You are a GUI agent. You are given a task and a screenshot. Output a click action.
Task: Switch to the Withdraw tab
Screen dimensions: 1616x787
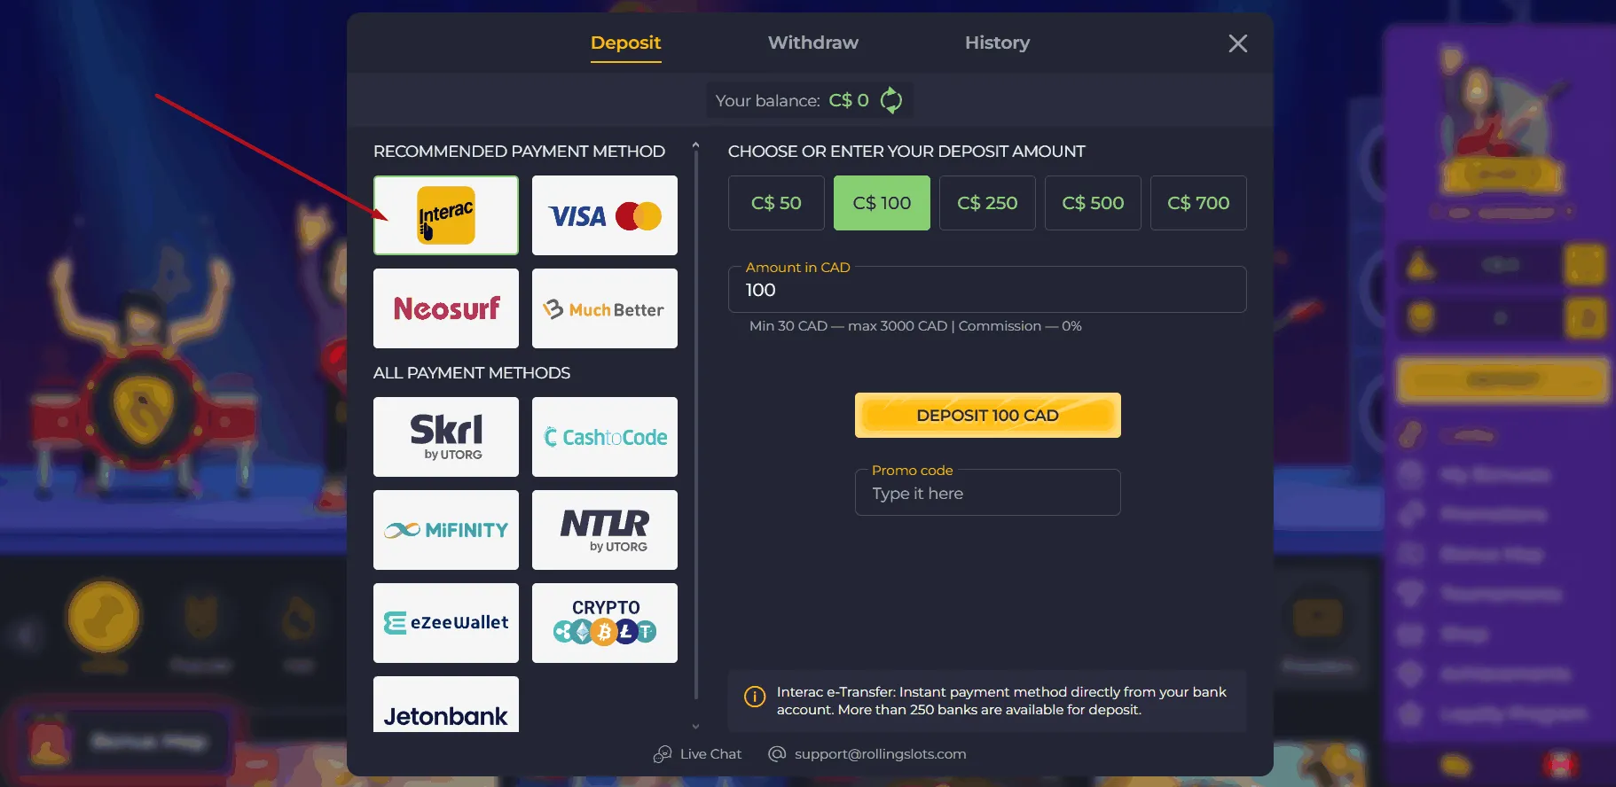click(x=813, y=43)
